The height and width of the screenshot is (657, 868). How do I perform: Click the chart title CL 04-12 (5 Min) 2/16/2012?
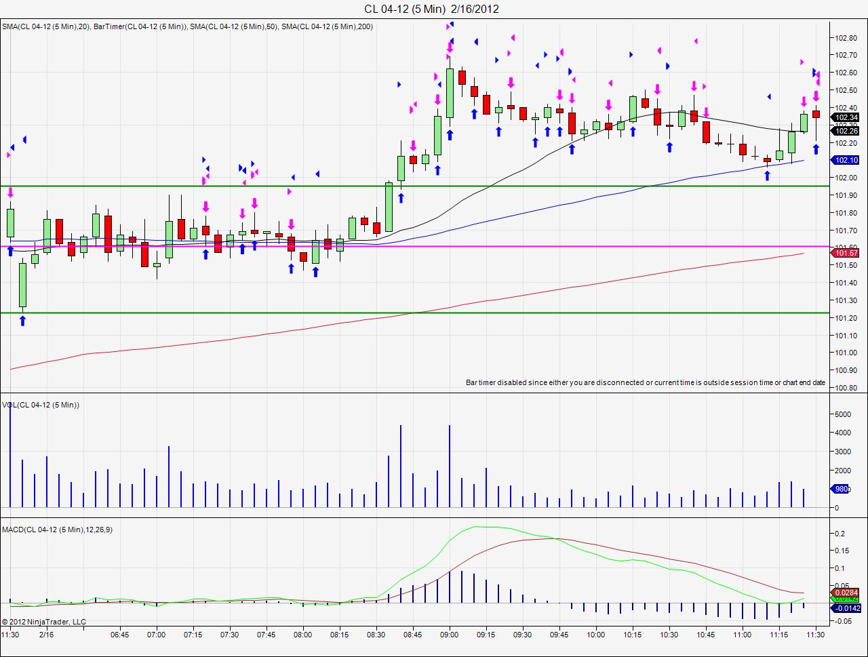point(431,9)
